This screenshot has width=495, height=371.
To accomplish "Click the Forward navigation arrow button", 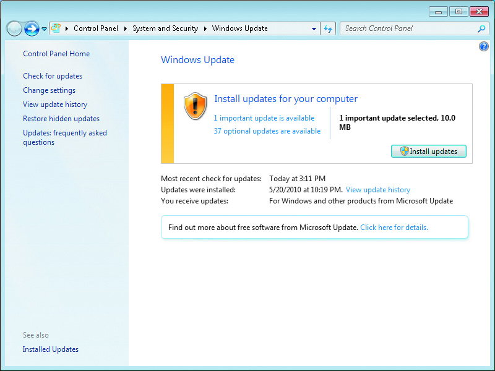I will pos(32,28).
